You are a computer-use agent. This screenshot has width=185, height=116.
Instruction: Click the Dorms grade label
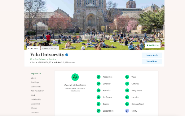coord(106,104)
